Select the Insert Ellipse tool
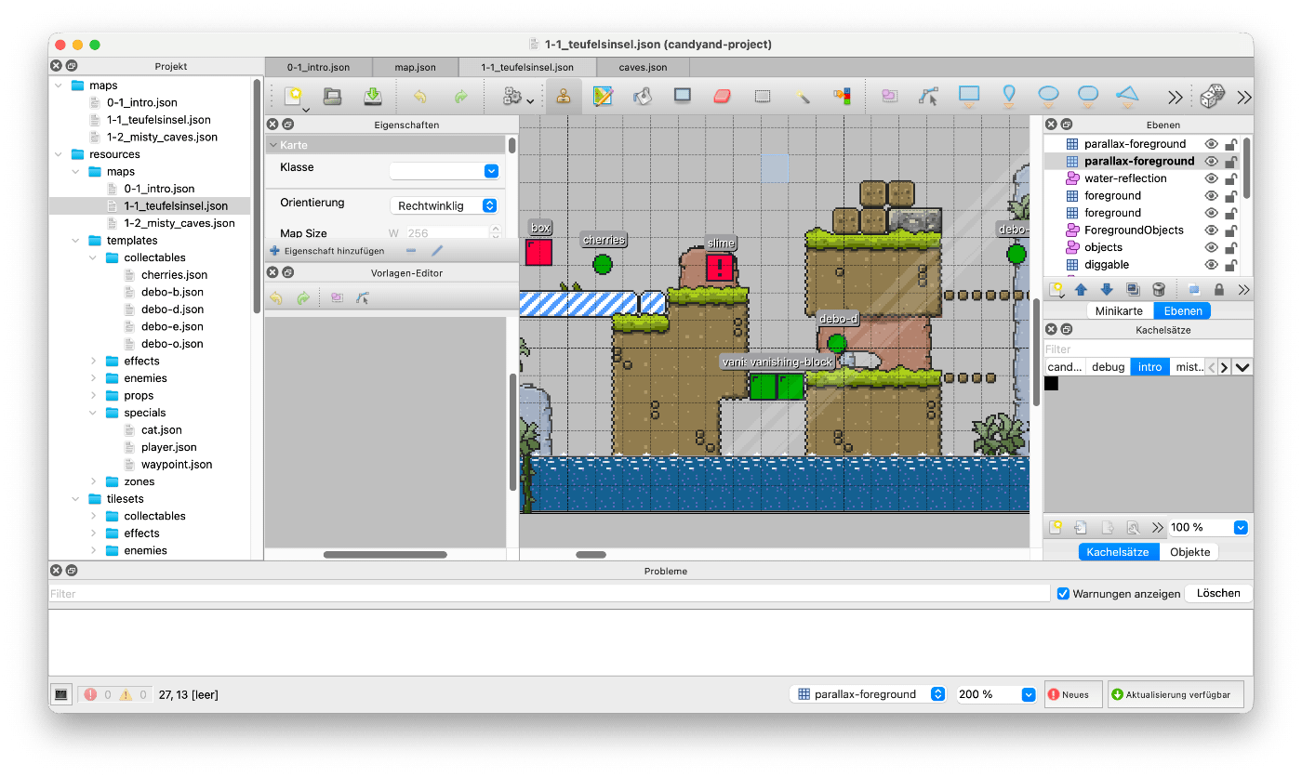The width and height of the screenshot is (1302, 777). tap(1049, 96)
